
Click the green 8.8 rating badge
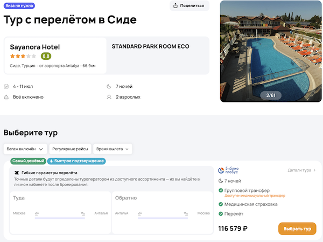(x=46, y=56)
